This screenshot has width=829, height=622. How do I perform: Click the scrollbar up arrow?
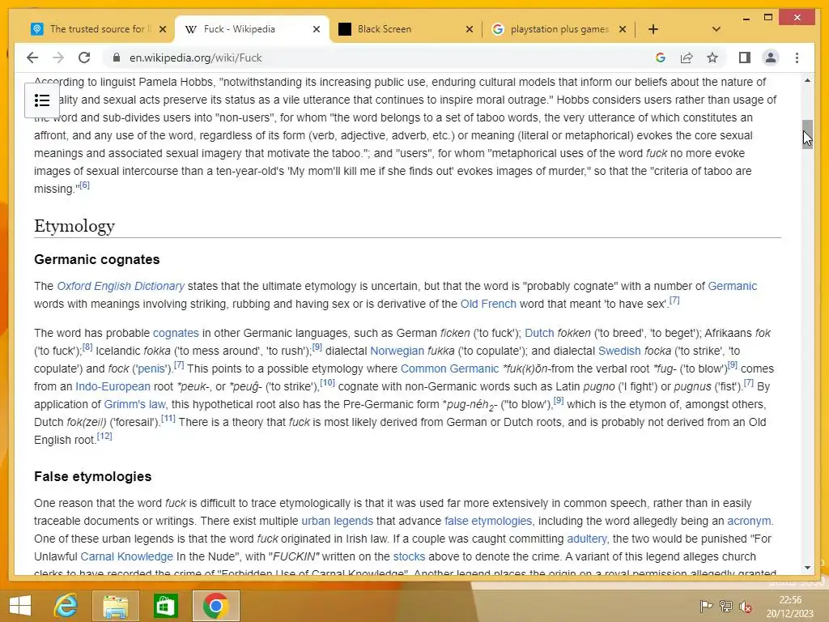click(x=807, y=80)
